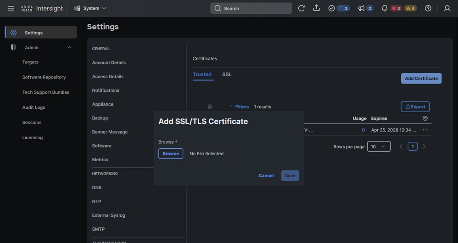
Task: Click Save in the certificate dialog
Action: point(290,175)
